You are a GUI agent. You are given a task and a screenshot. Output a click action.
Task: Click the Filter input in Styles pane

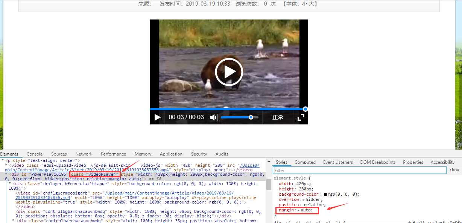(359, 170)
